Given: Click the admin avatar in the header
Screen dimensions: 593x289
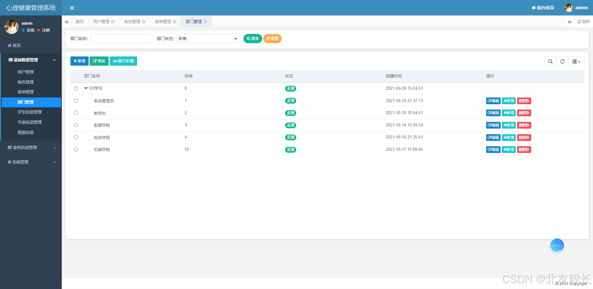Looking at the screenshot, I should click(x=569, y=8).
